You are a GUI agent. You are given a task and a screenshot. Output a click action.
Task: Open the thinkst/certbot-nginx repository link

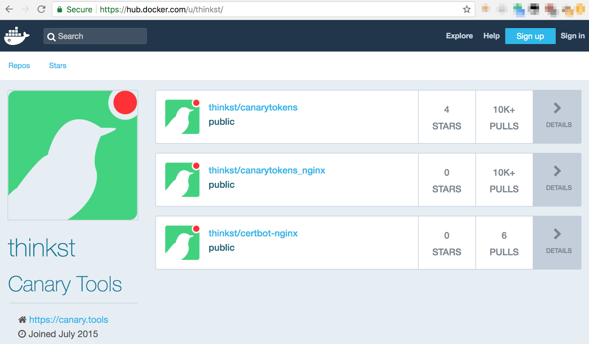[253, 233]
